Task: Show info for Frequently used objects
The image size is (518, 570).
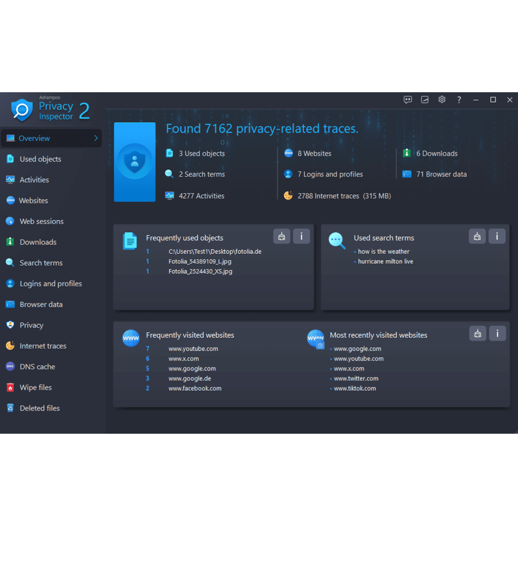Action: click(301, 236)
